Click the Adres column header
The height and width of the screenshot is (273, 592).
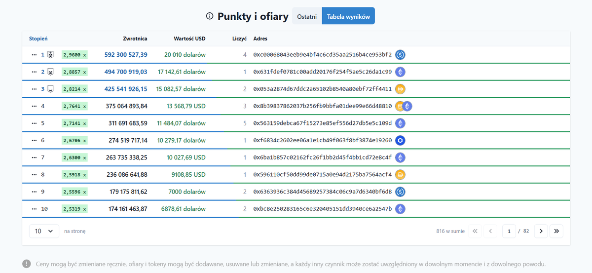click(x=260, y=39)
